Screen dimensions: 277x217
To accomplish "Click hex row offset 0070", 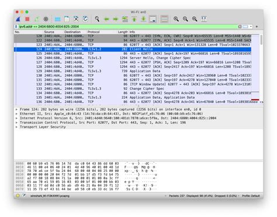I will coord(19,189).
